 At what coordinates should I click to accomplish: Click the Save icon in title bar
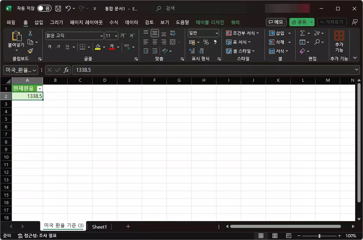(x=58, y=9)
